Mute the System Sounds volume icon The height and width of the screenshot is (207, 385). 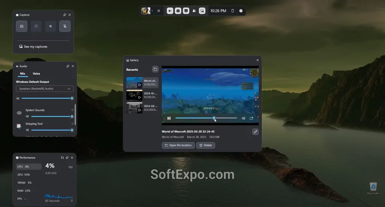tap(27, 116)
